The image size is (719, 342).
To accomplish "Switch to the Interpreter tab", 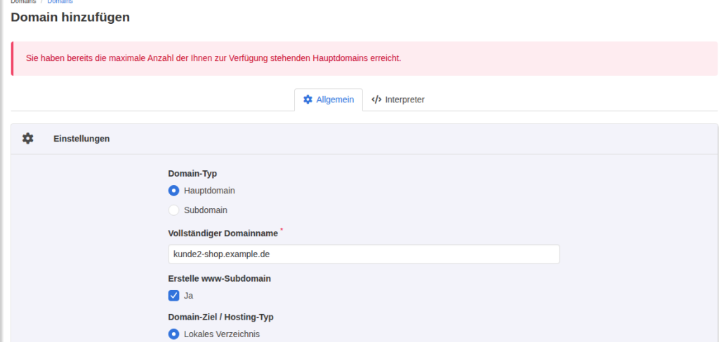I will 397,100.
